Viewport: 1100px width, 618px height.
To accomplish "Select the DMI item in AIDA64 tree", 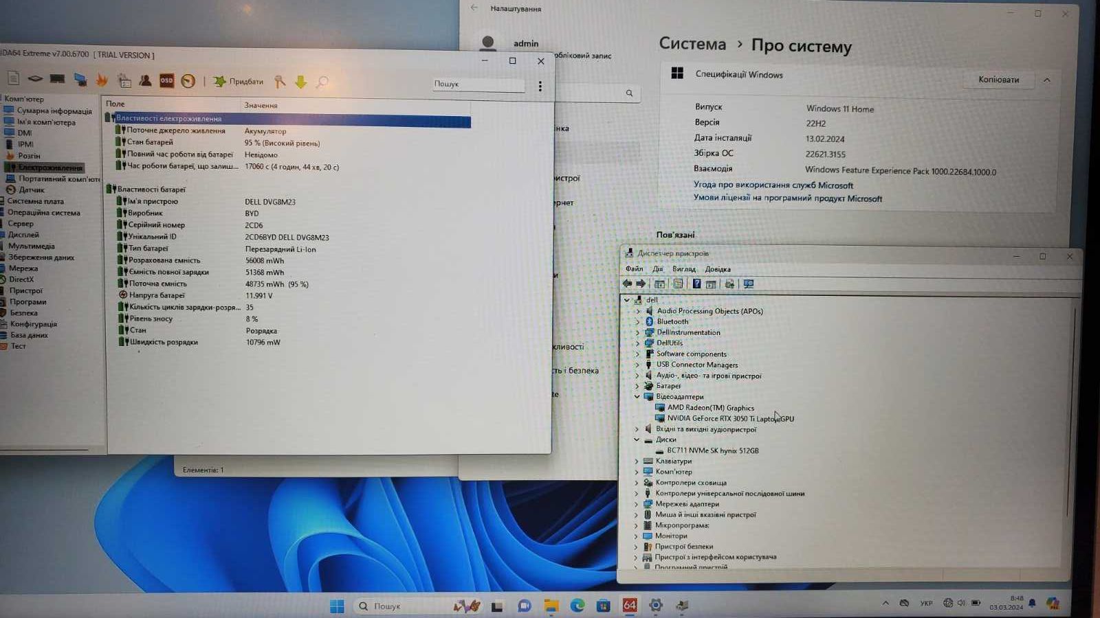I will click(25, 133).
